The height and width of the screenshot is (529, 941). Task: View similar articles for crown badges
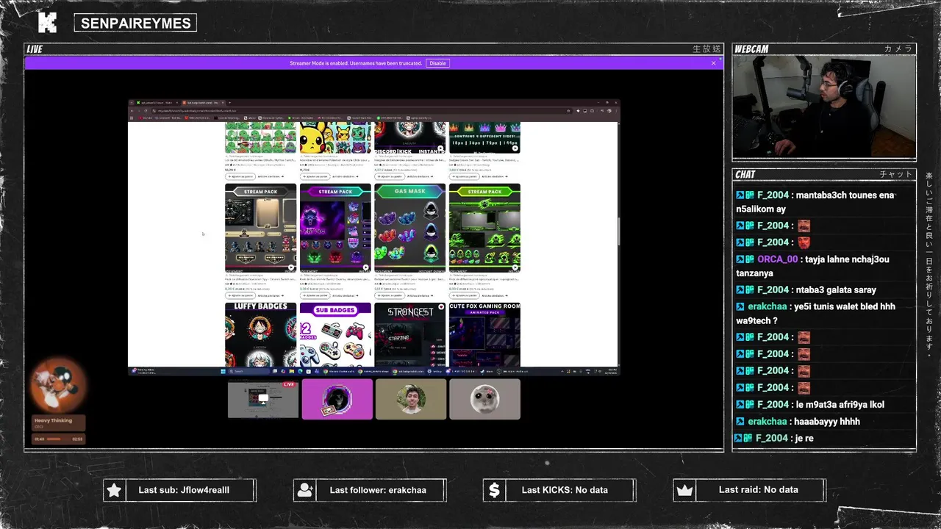pyautogui.click(x=494, y=176)
